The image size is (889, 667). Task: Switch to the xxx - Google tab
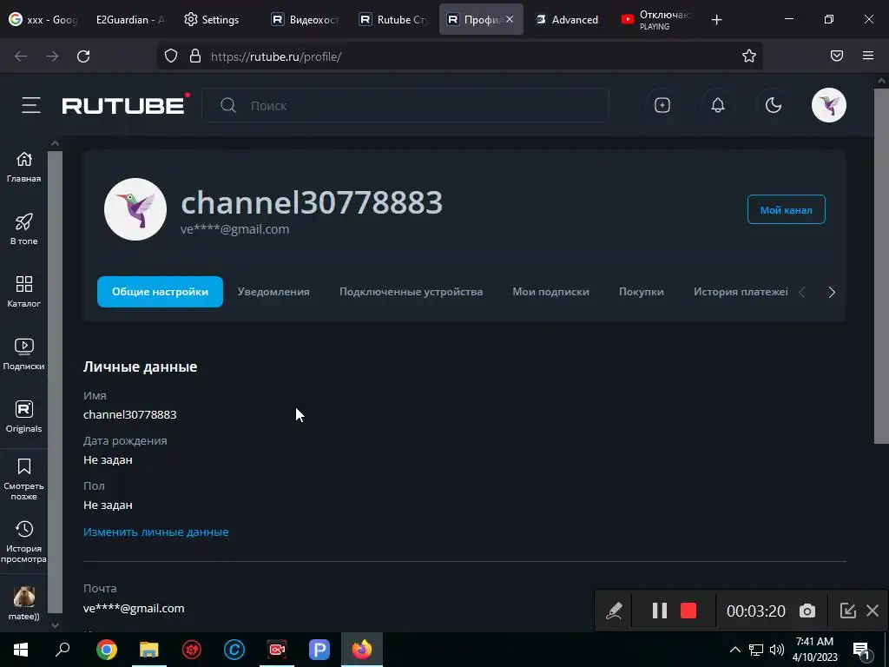[x=43, y=19]
